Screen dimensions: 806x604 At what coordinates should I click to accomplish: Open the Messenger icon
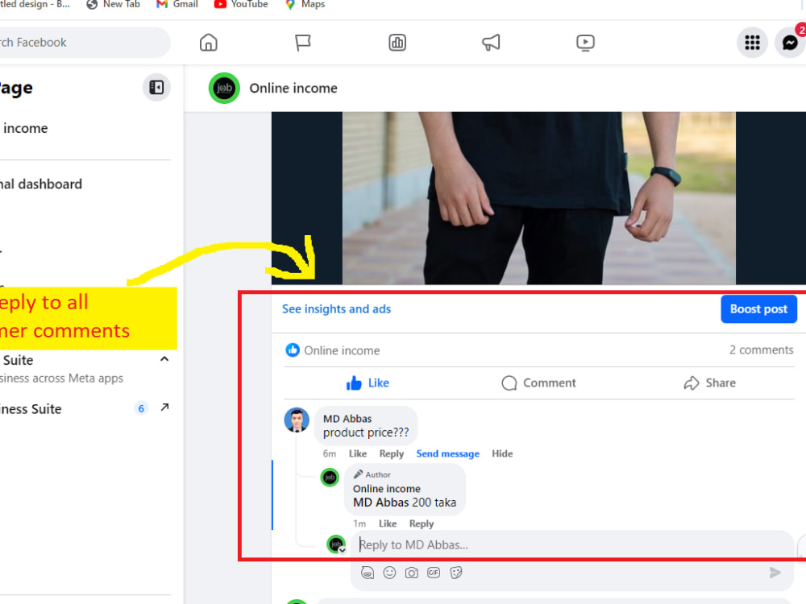pyautogui.click(x=790, y=43)
